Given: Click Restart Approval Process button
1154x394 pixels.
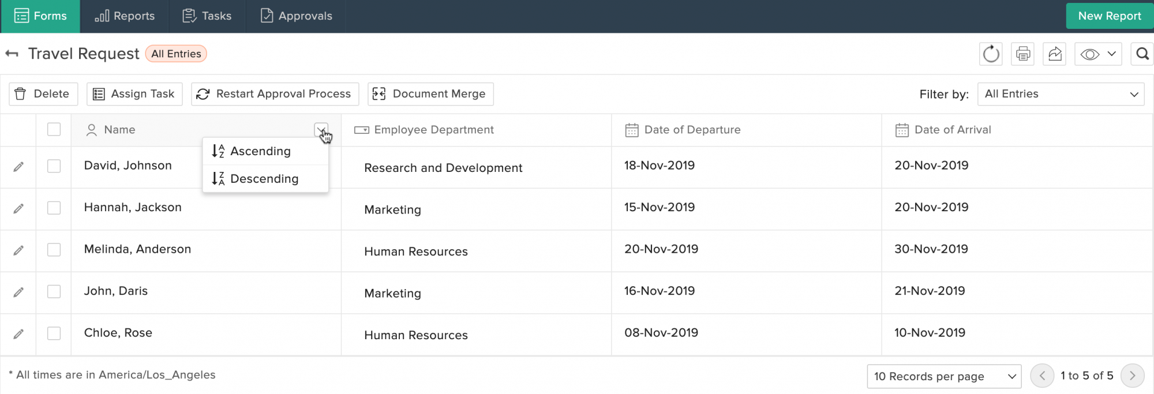Looking at the screenshot, I should (275, 94).
